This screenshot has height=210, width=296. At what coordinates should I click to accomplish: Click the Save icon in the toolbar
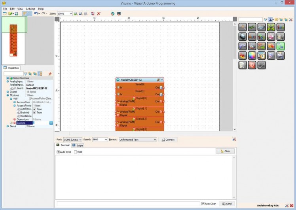pyautogui.click(x=16, y=13)
